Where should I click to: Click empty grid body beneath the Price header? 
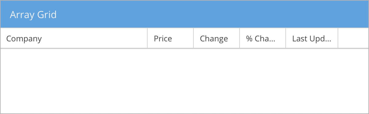[x=171, y=81]
